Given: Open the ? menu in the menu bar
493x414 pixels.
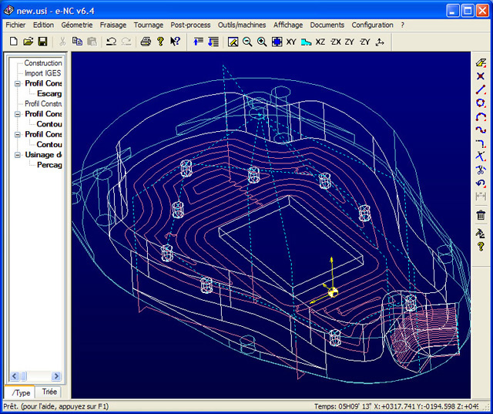Looking at the screenshot, I should click(402, 25).
